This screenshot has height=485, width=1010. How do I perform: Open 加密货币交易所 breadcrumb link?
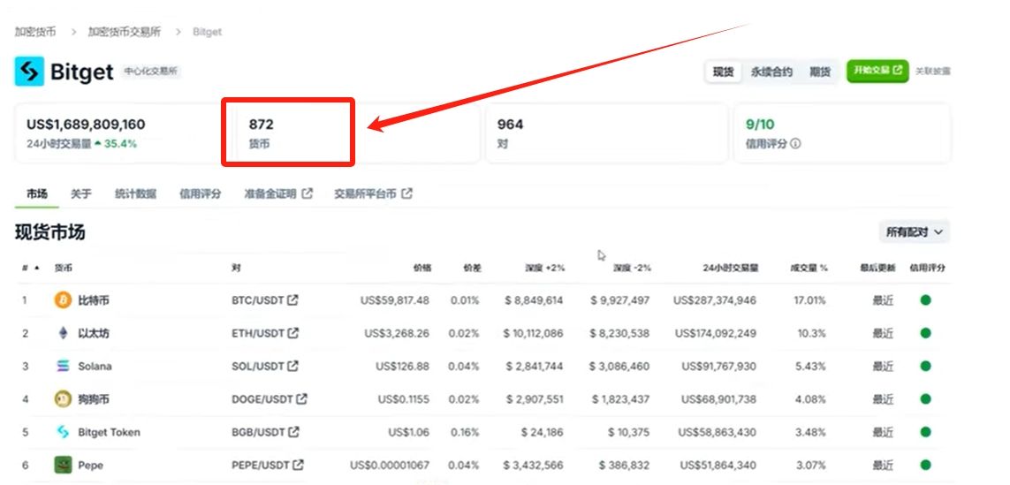[125, 32]
